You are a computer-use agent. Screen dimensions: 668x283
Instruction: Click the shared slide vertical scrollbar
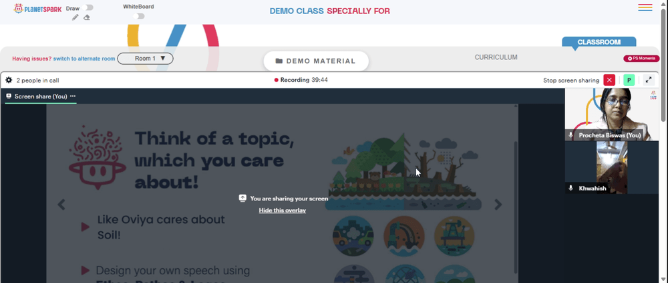point(516,206)
